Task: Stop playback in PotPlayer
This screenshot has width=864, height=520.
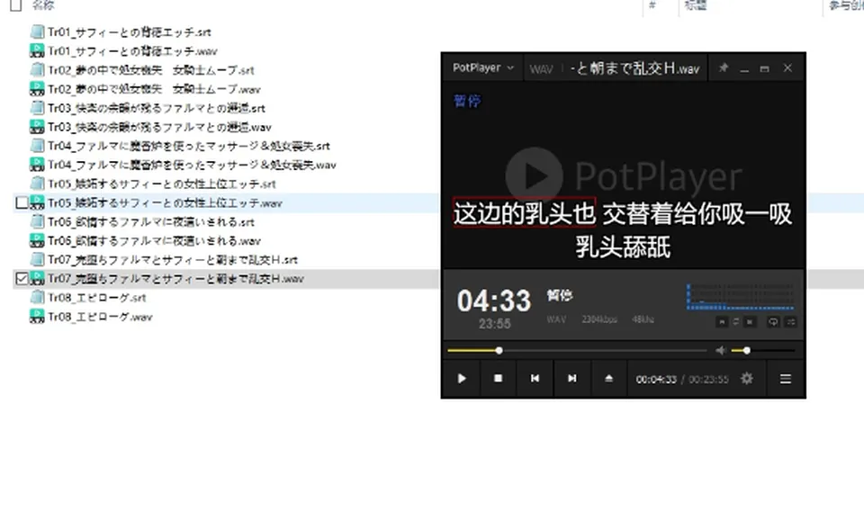Action: pyautogui.click(x=498, y=379)
